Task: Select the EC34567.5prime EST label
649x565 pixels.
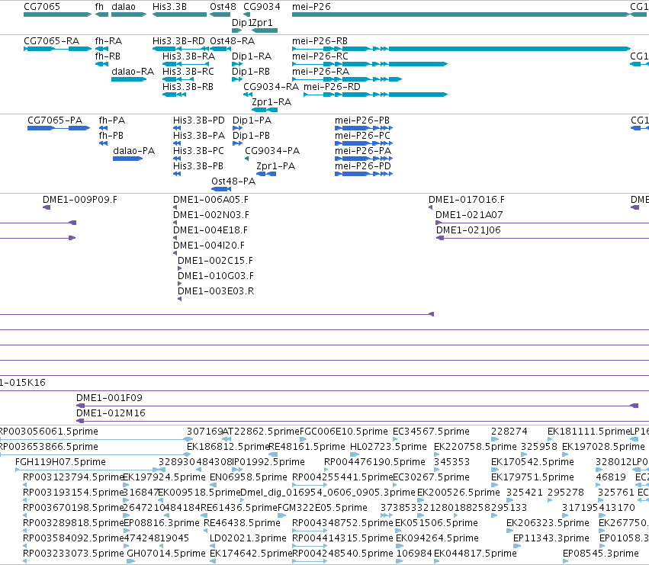Action: point(431,432)
